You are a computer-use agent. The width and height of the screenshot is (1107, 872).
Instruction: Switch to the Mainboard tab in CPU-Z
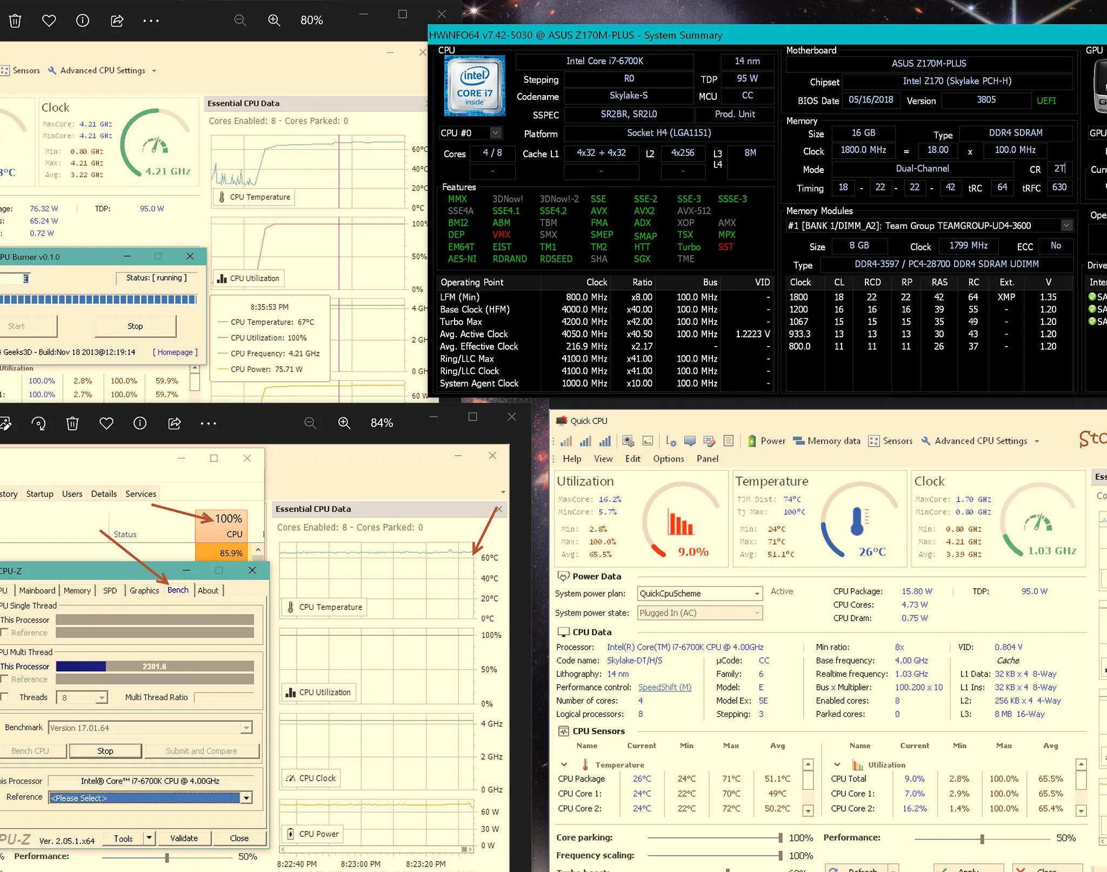tap(37, 590)
